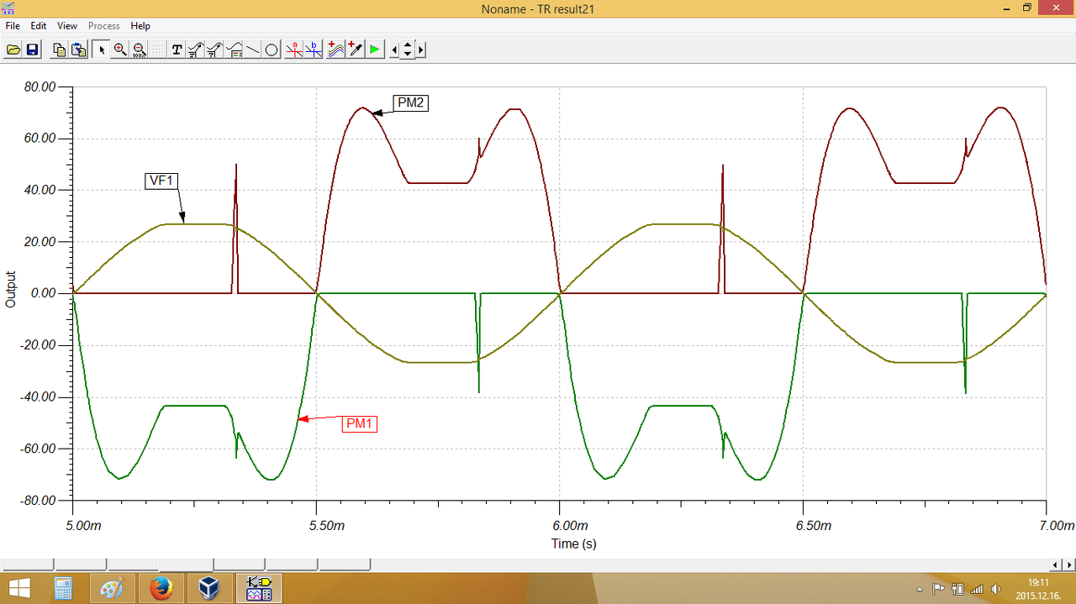Open the volume control tray icon

(x=997, y=589)
